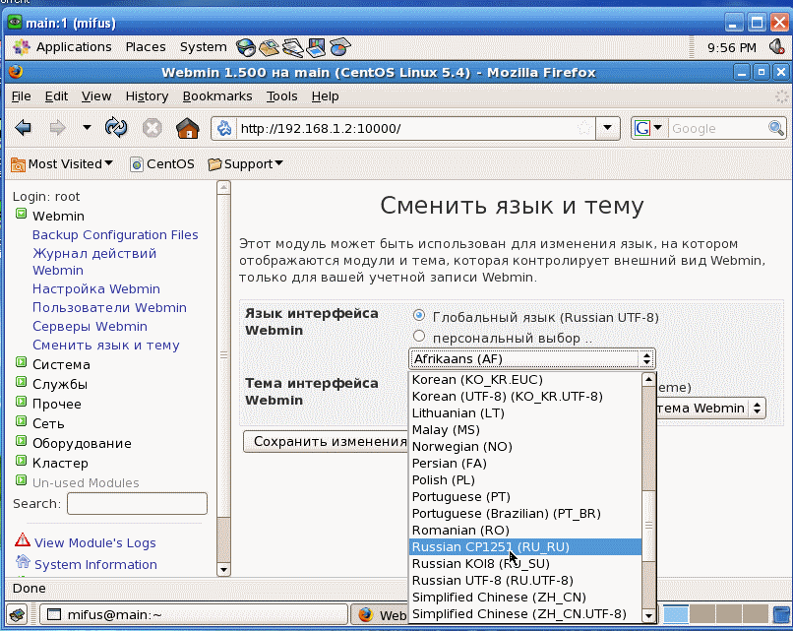Open the Backup Configuration Files link
This screenshot has width=793, height=631.
pos(115,235)
